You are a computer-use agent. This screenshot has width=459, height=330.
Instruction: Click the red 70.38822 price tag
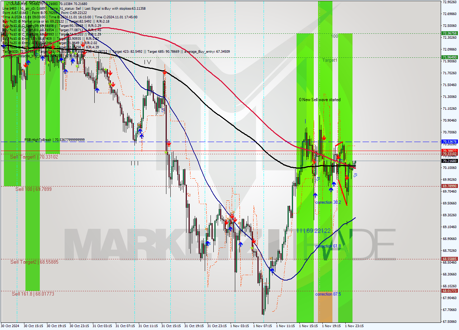pyautogui.click(x=450, y=151)
